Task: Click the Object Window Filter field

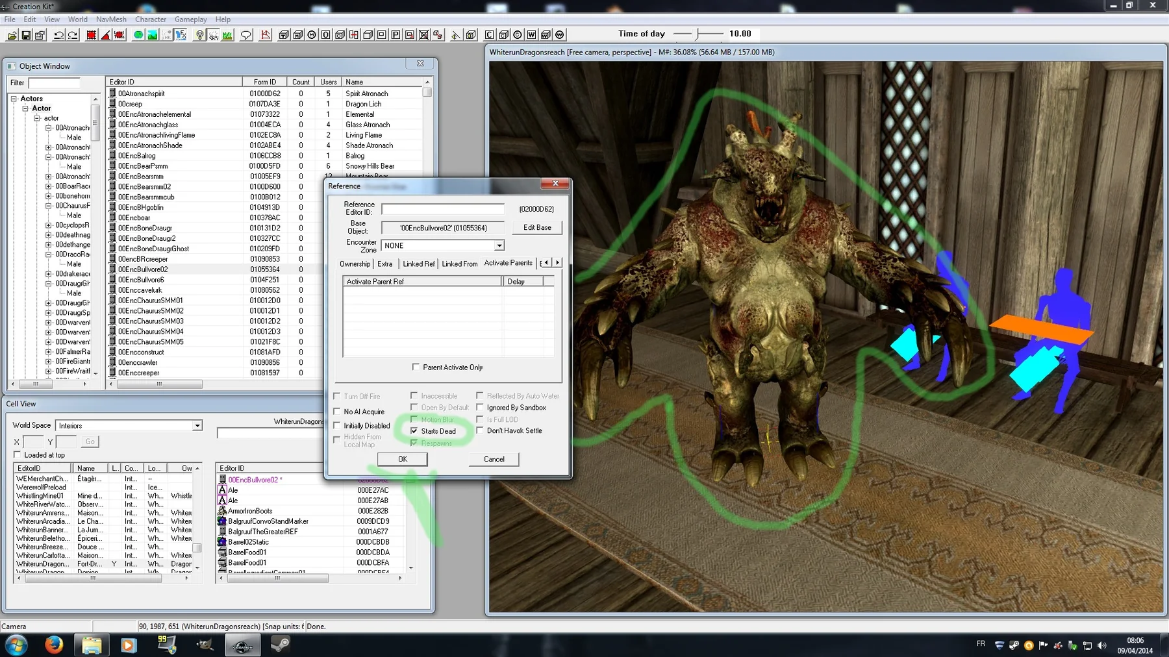Action: pyautogui.click(x=54, y=82)
